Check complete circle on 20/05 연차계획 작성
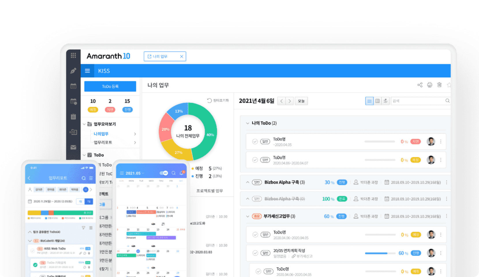The width and height of the screenshot is (479, 277). [255, 253]
